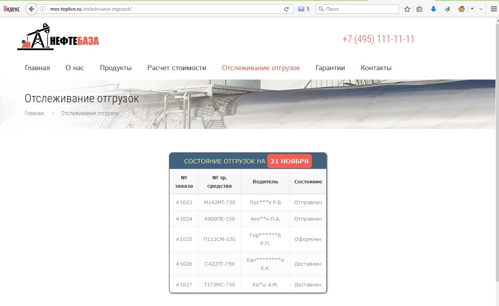Click the Оформлен status cell
The width and height of the screenshot is (499, 306).
(x=308, y=239)
